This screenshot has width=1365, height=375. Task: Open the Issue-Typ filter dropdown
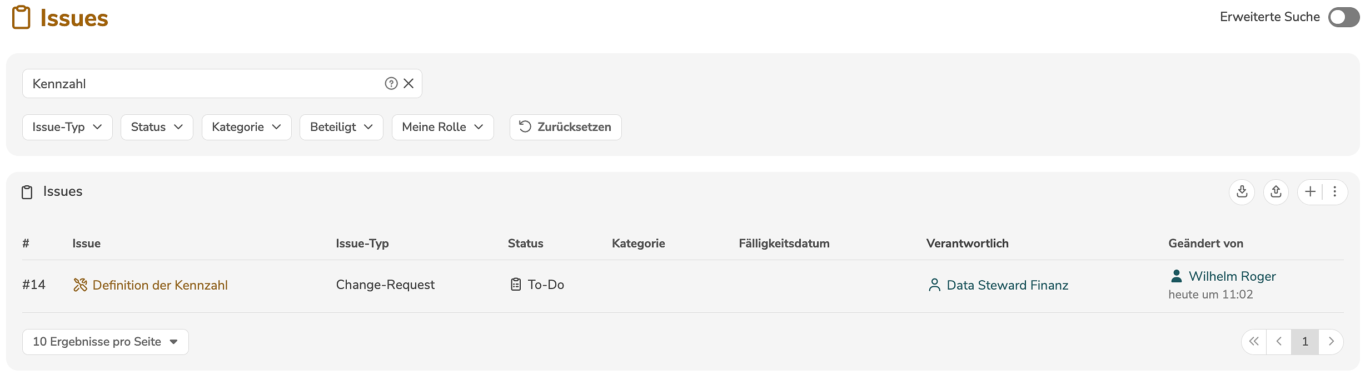click(67, 127)
